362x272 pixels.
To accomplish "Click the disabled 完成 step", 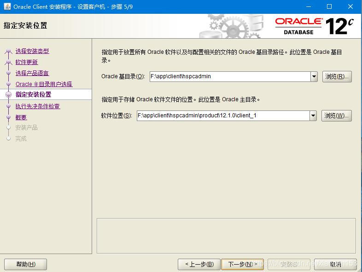I will 21,139.
